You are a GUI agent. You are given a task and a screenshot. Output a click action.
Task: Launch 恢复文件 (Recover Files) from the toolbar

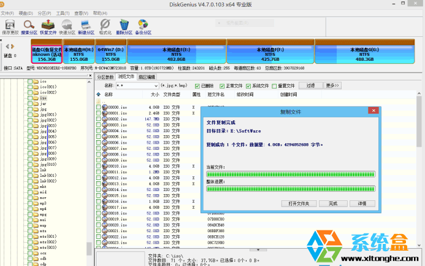tap(48, 25)
